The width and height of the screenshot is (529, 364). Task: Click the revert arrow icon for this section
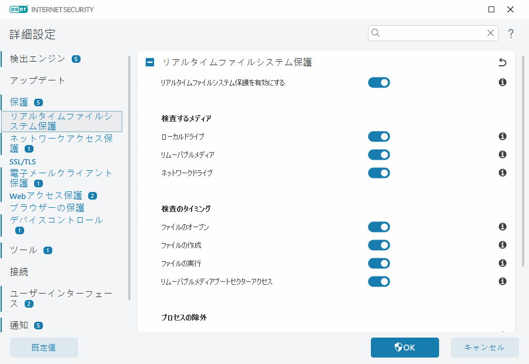coord(502,62)
